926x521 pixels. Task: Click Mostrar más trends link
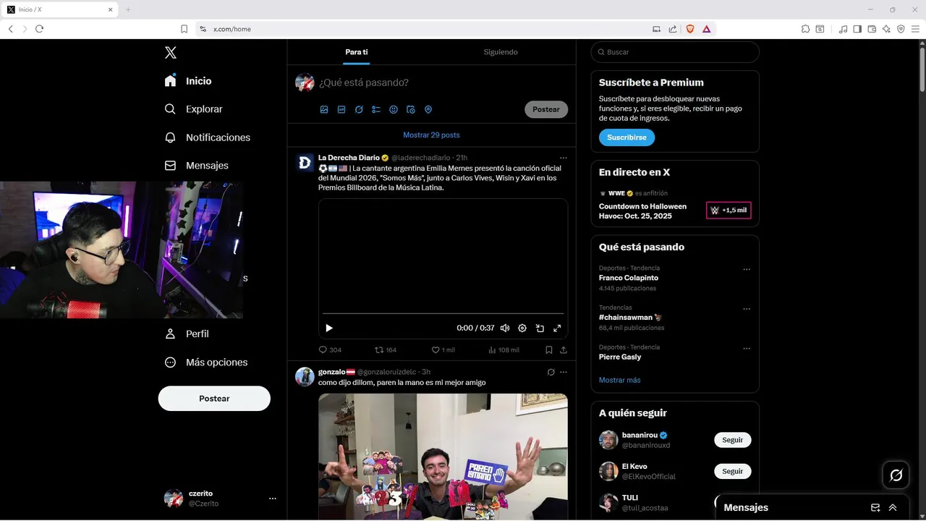pos(619,380)
